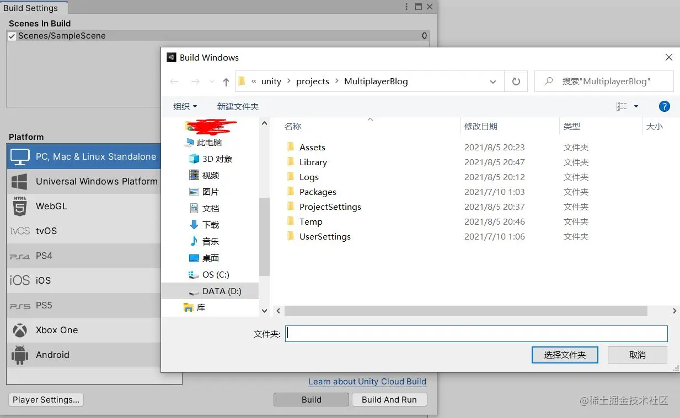Click the Build button
The width and height of the screenshot is (680, 418).
pyautogui.click(x=312, y=400)
